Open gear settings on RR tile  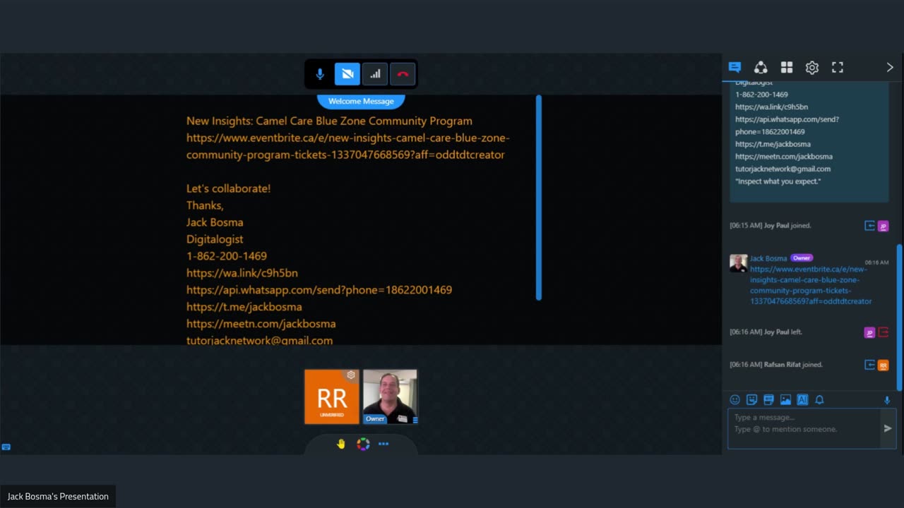(351, 375)
